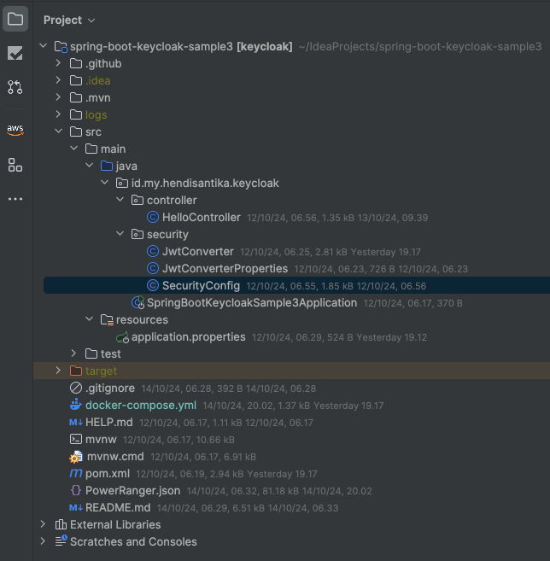
Task: Select the HELP.md file name
Action: tap(108, 422)
